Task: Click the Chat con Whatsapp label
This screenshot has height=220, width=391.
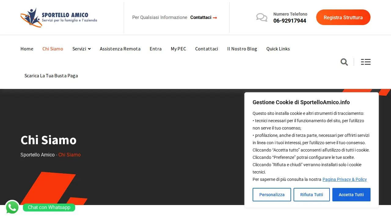Action: point(49,207)
